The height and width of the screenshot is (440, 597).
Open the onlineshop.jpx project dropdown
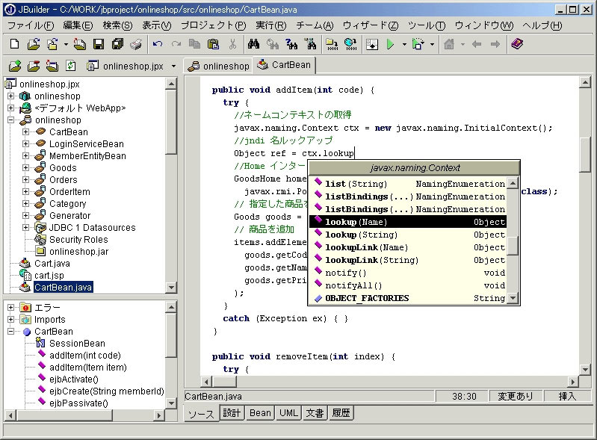tap(174, 66)
